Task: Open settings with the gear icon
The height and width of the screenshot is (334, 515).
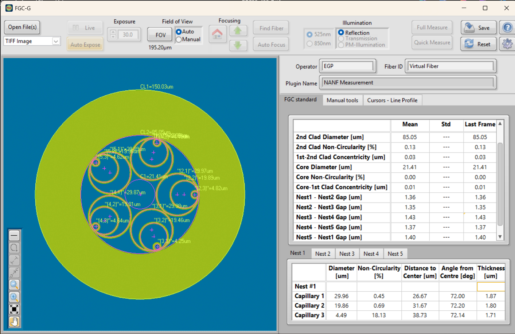Action: click(x=507, y=44)
